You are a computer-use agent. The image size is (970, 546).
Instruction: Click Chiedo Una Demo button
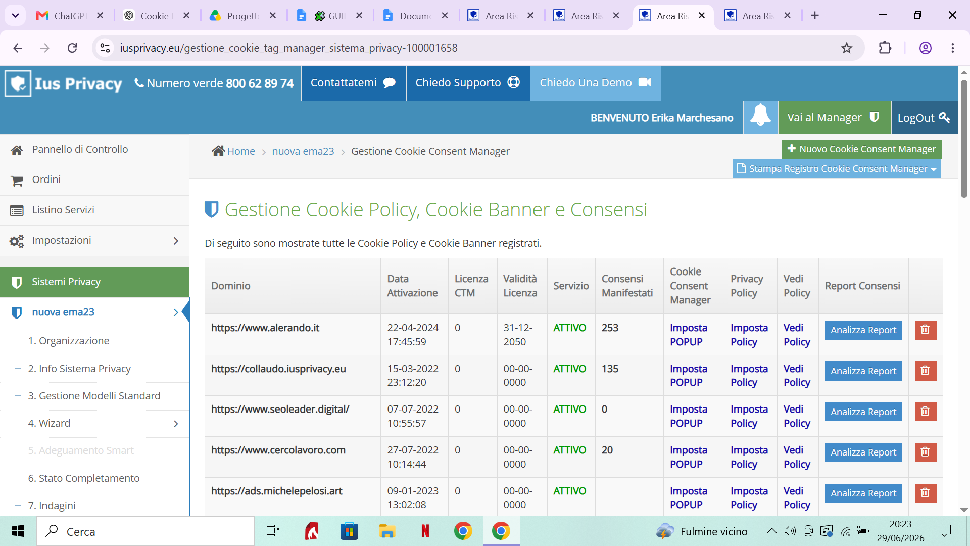[596, 83]
